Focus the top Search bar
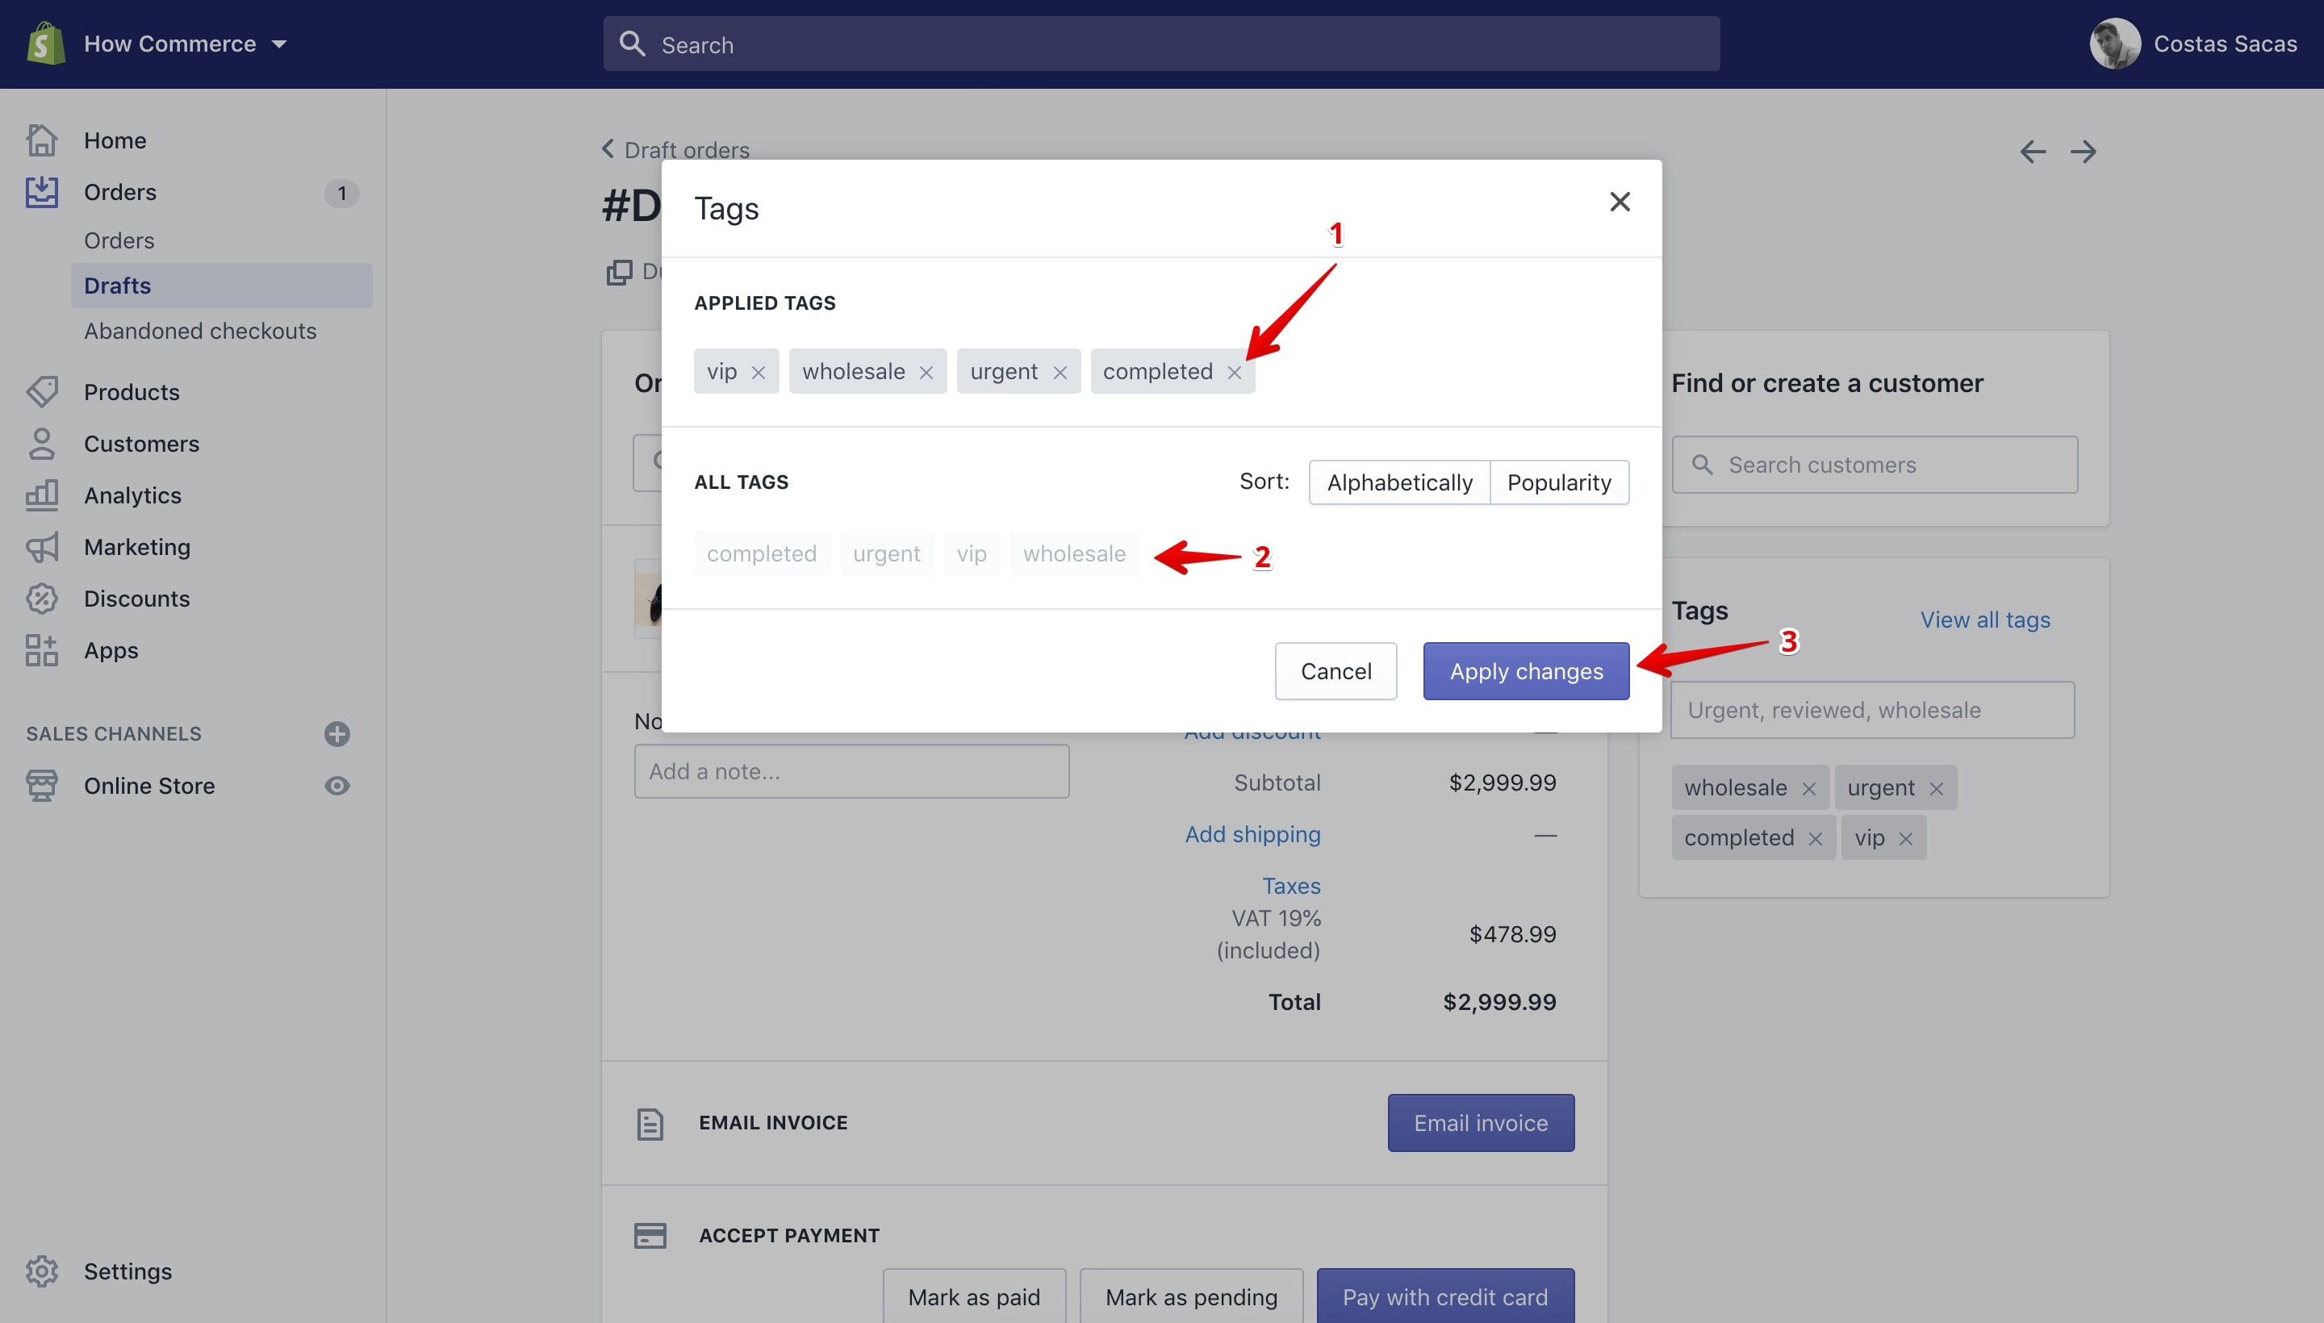The width and height of the screenshot is (2324, 1323). click(x=1160, y=44)
